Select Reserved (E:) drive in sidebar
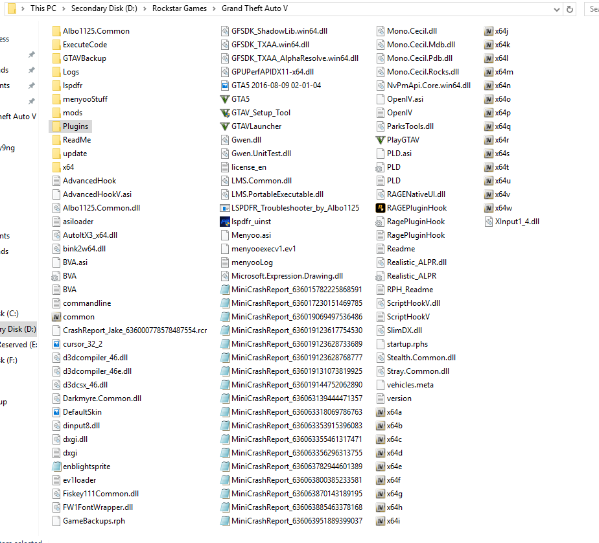Screen dimensions: 599x543 pos(19,345)
